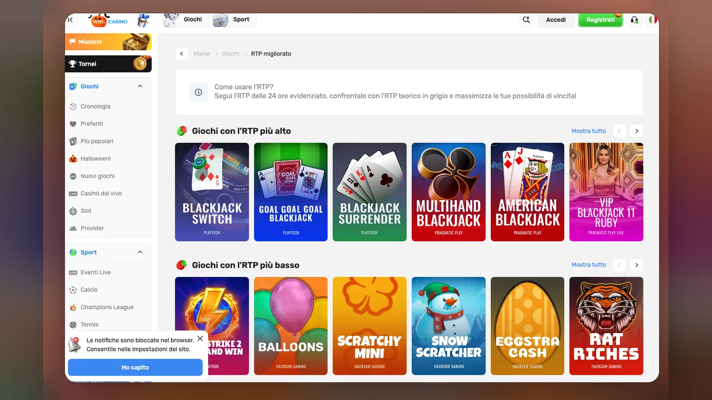
Task: Select Champions League in sidebar
Action: click(x=107, y=308)
